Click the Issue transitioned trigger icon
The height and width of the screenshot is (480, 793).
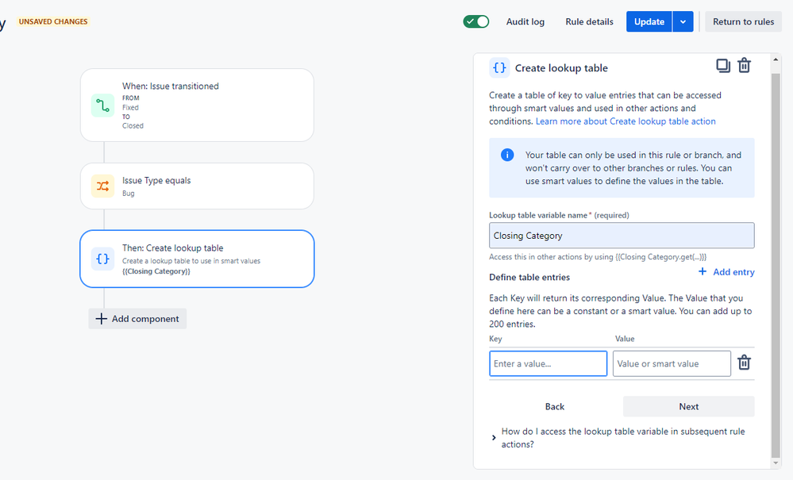(x=103, y=105)
